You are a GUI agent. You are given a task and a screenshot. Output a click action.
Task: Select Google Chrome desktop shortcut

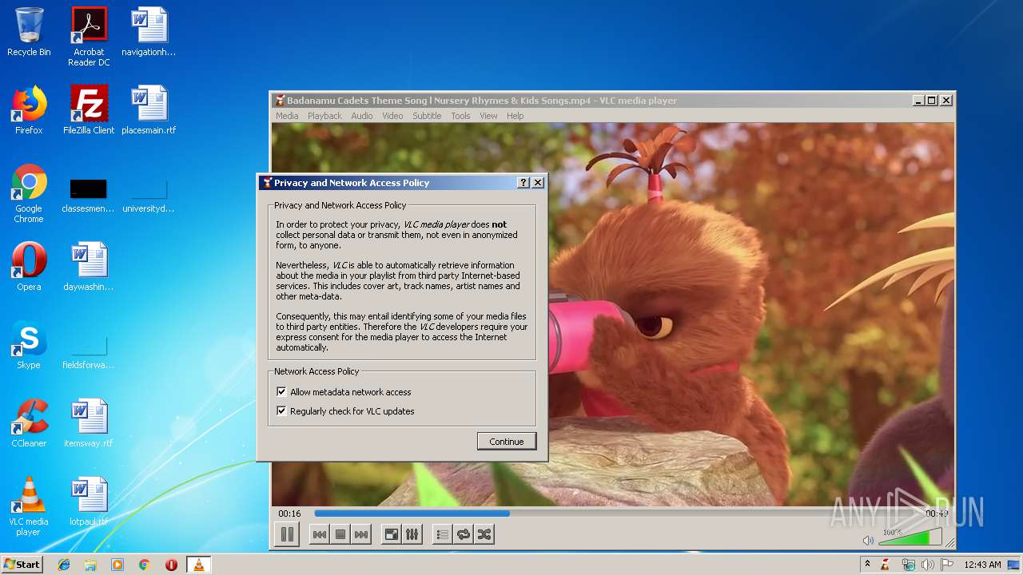tap(29, 193)
